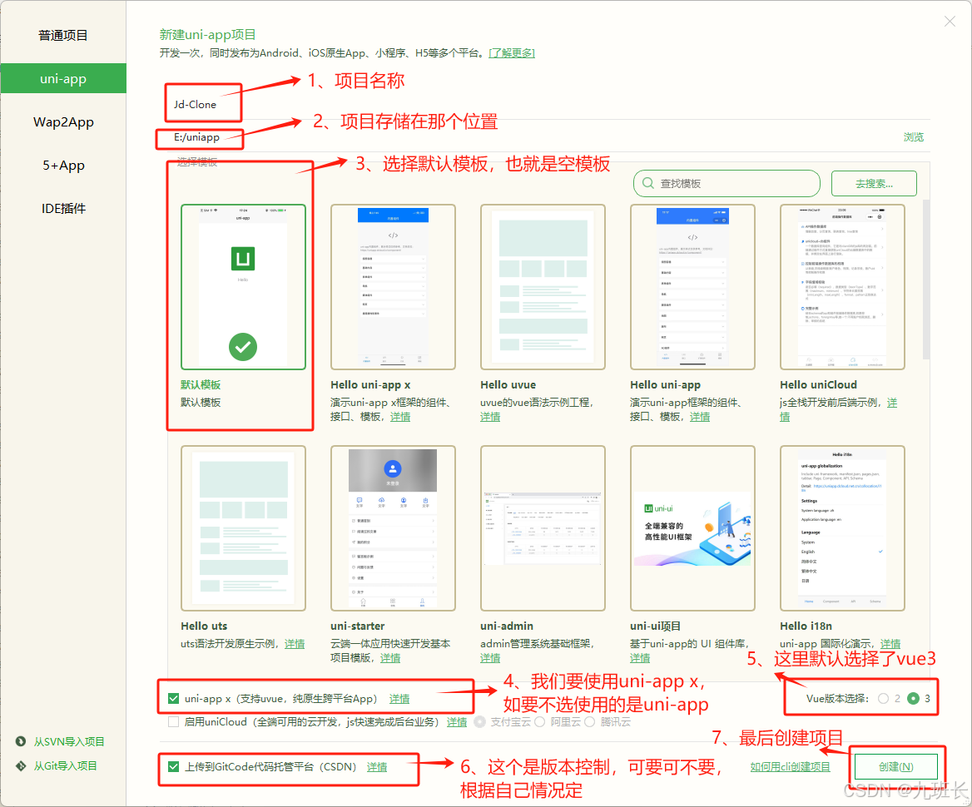Open 详情 link for uni-starter
Viewport: 972px width, 807px height.
390,657
